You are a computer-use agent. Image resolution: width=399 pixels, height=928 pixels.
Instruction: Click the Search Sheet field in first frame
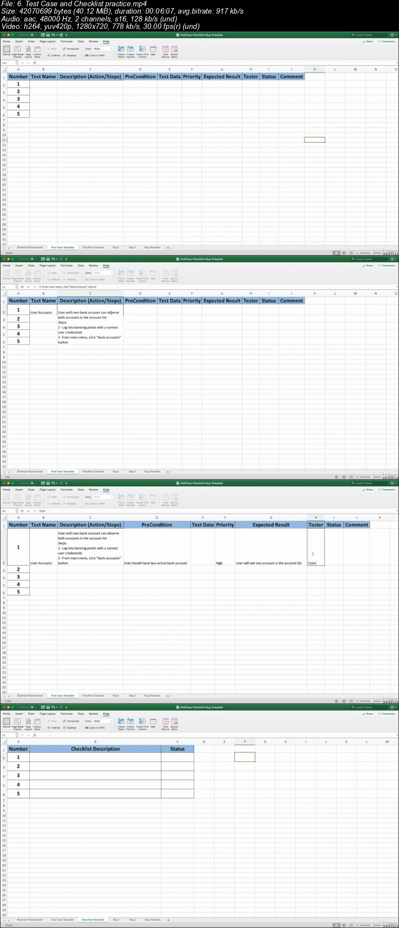click(x=369, y=35)
